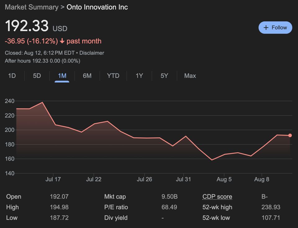Switch to the 5D time range tab
Screen dimensions: 298x228
(x=36, y=75)
